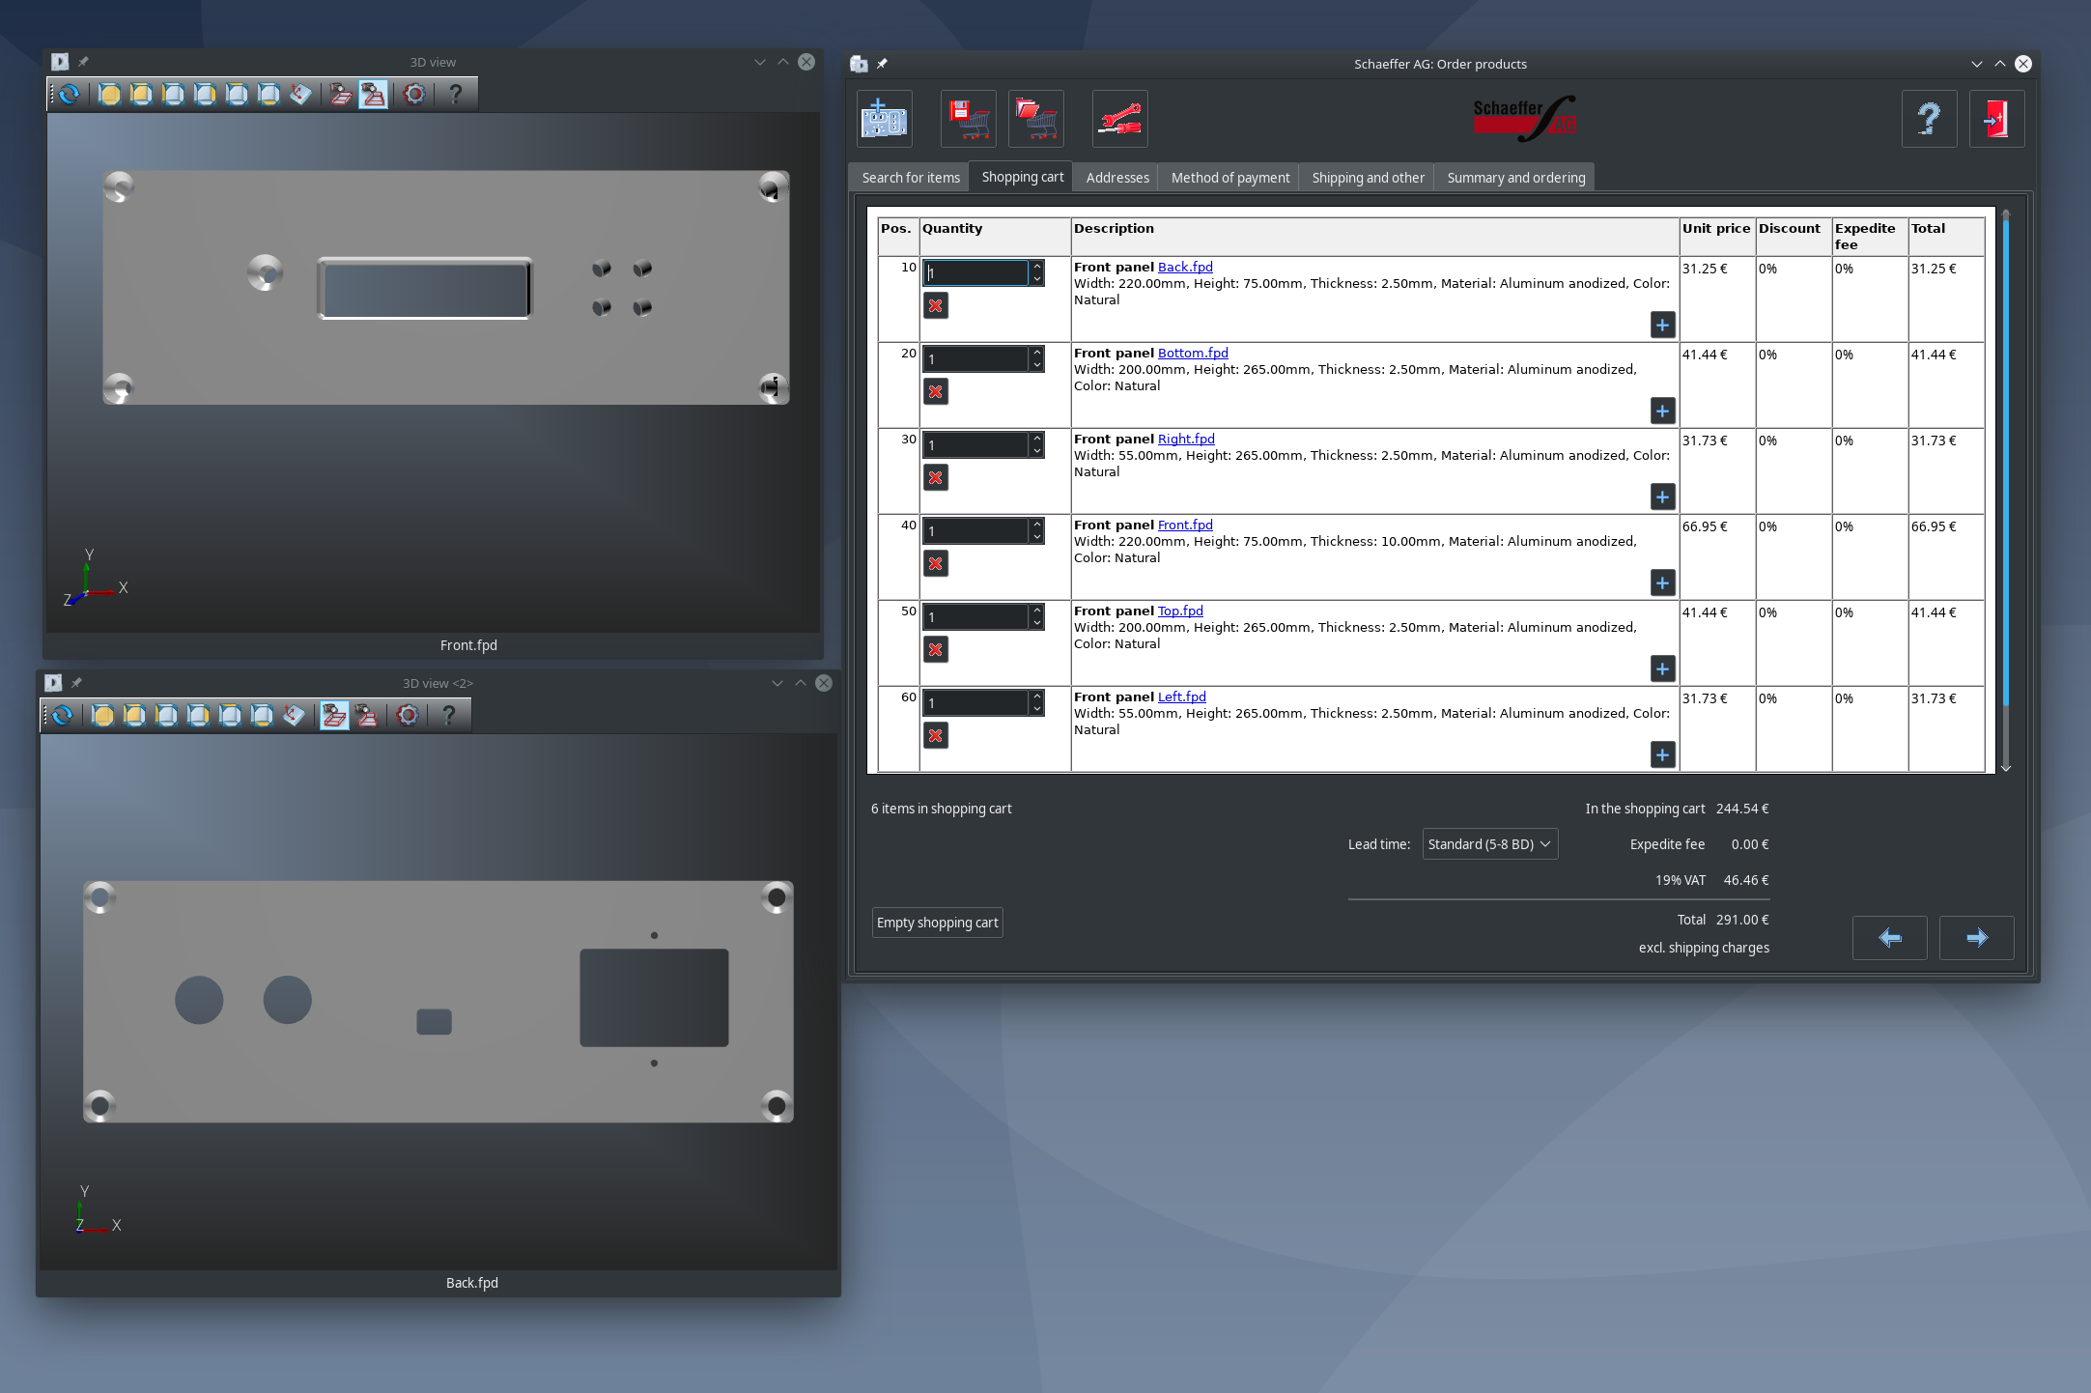Expand details plus button for Front.fpd row
The image size is (2091, 1393).
[1662, 583]
